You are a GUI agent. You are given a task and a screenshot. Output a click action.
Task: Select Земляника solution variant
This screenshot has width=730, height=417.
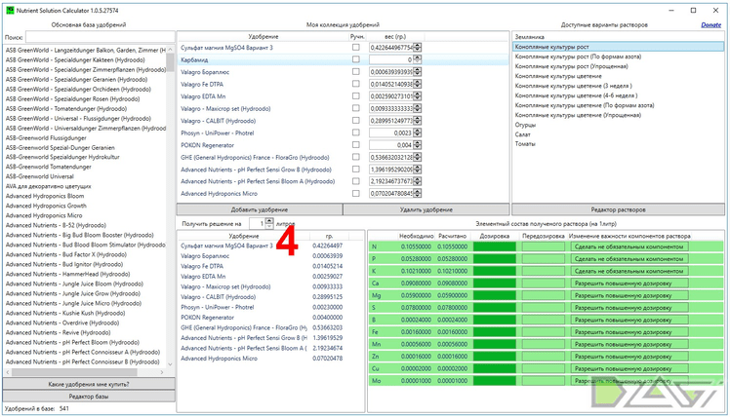[x=529, y=37]
